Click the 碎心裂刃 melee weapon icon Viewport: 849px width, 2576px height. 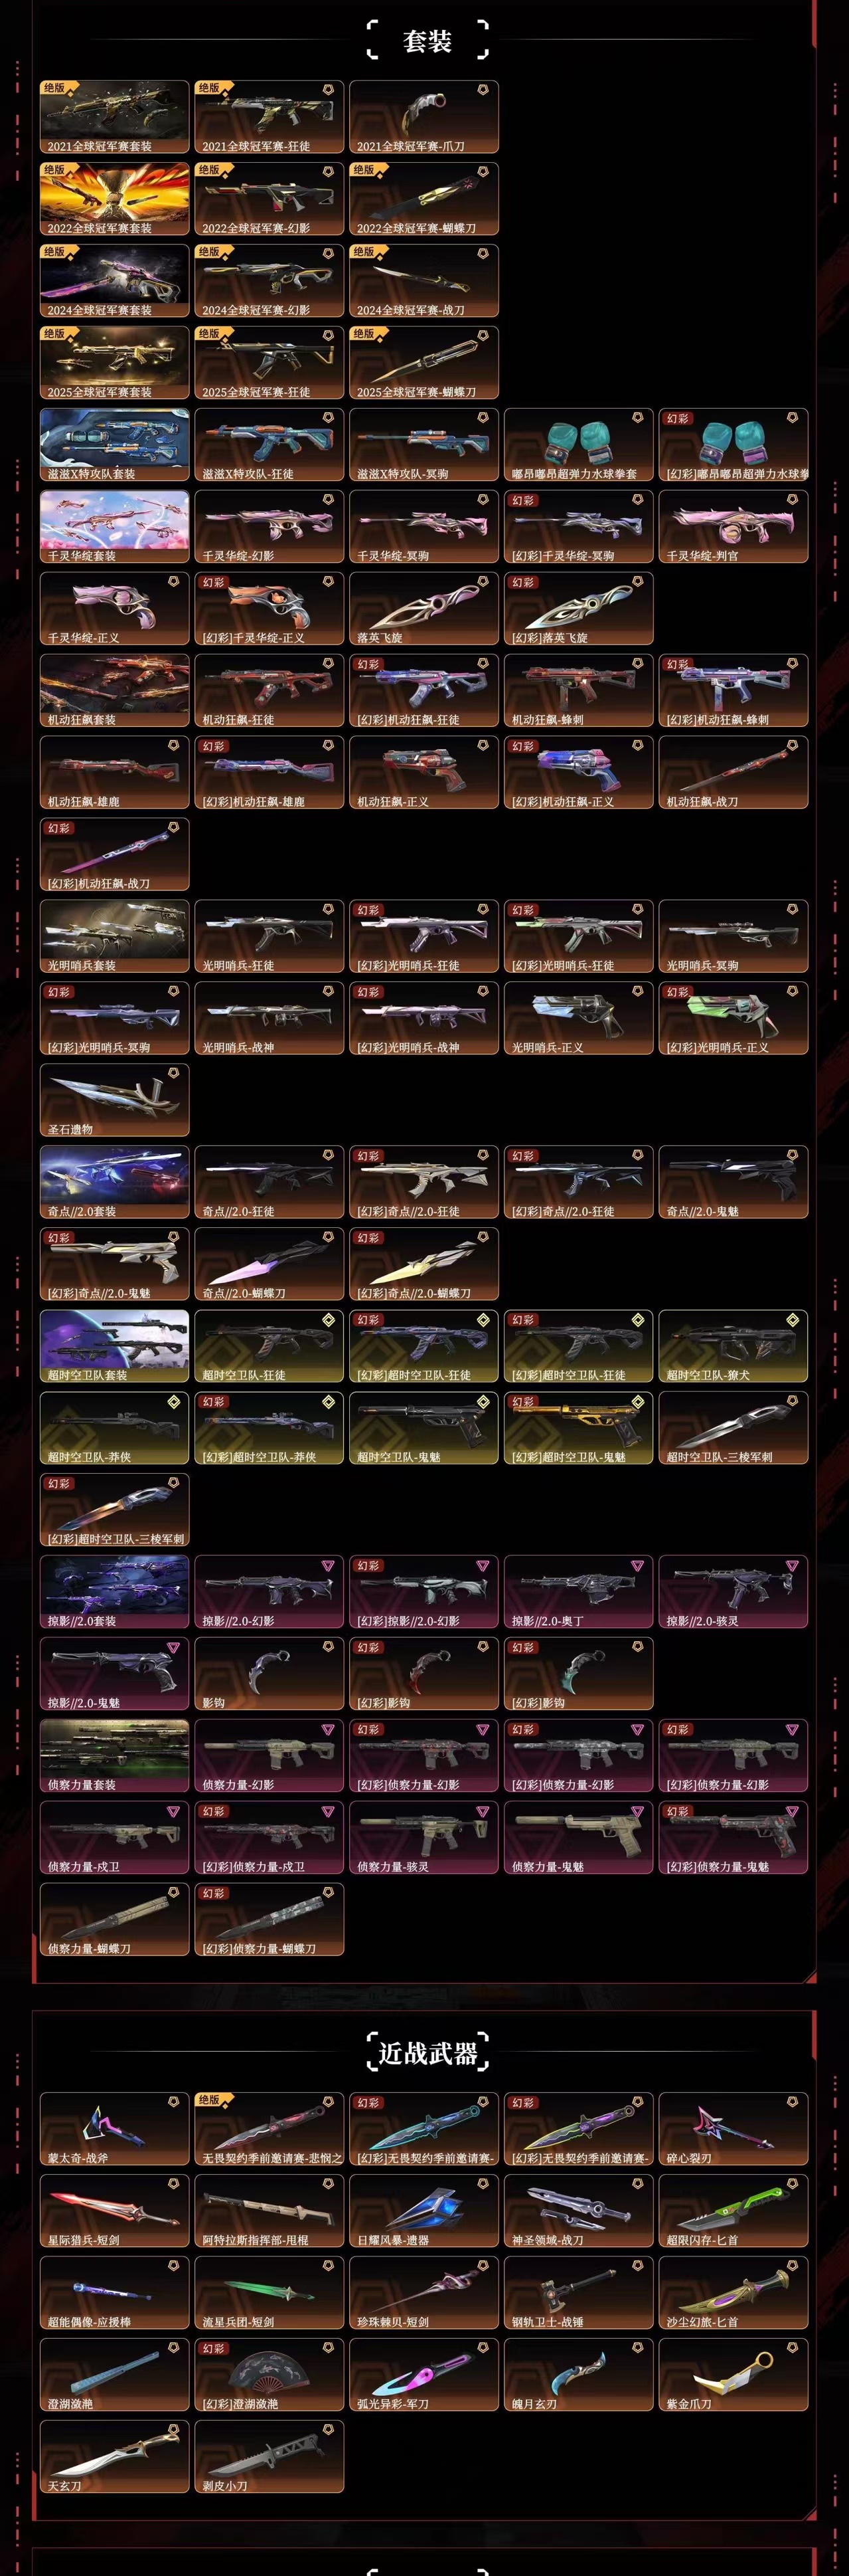click(x=733, y=2129)
